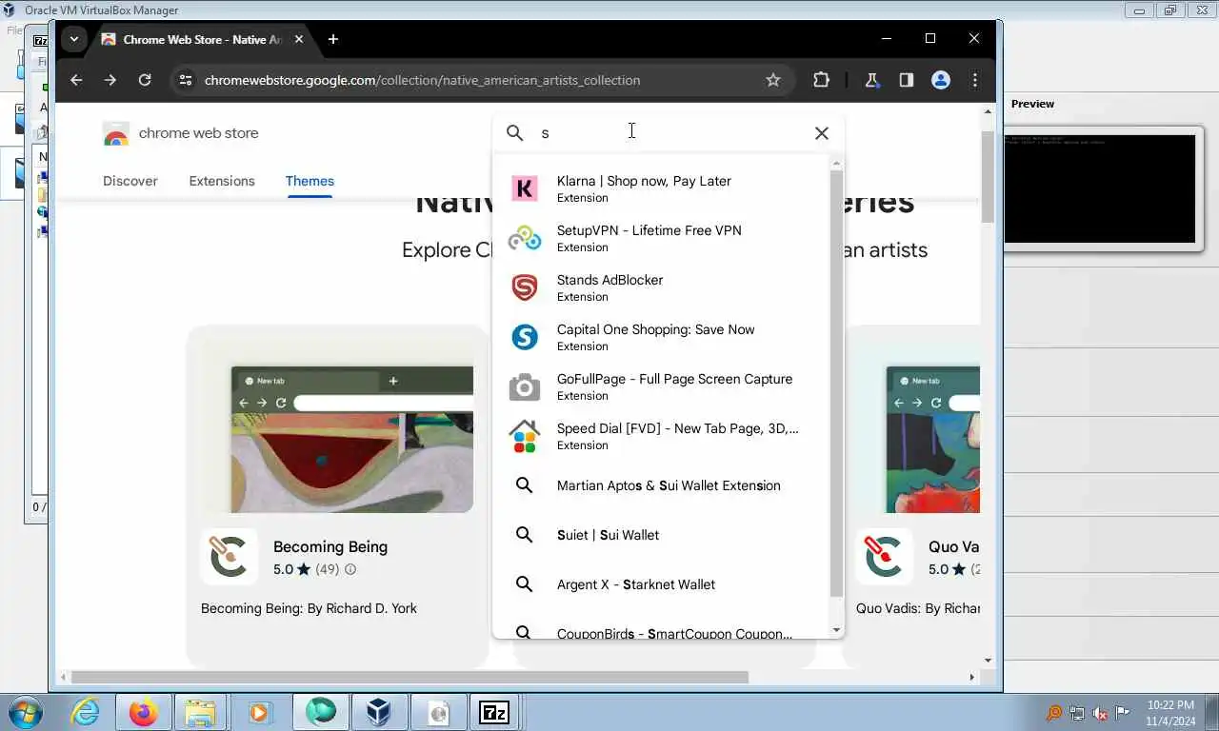Click the search magnifier icon in store search
Image resolution: width=1219 pixels, height=731 pixels.
click(x=515, y=133)
